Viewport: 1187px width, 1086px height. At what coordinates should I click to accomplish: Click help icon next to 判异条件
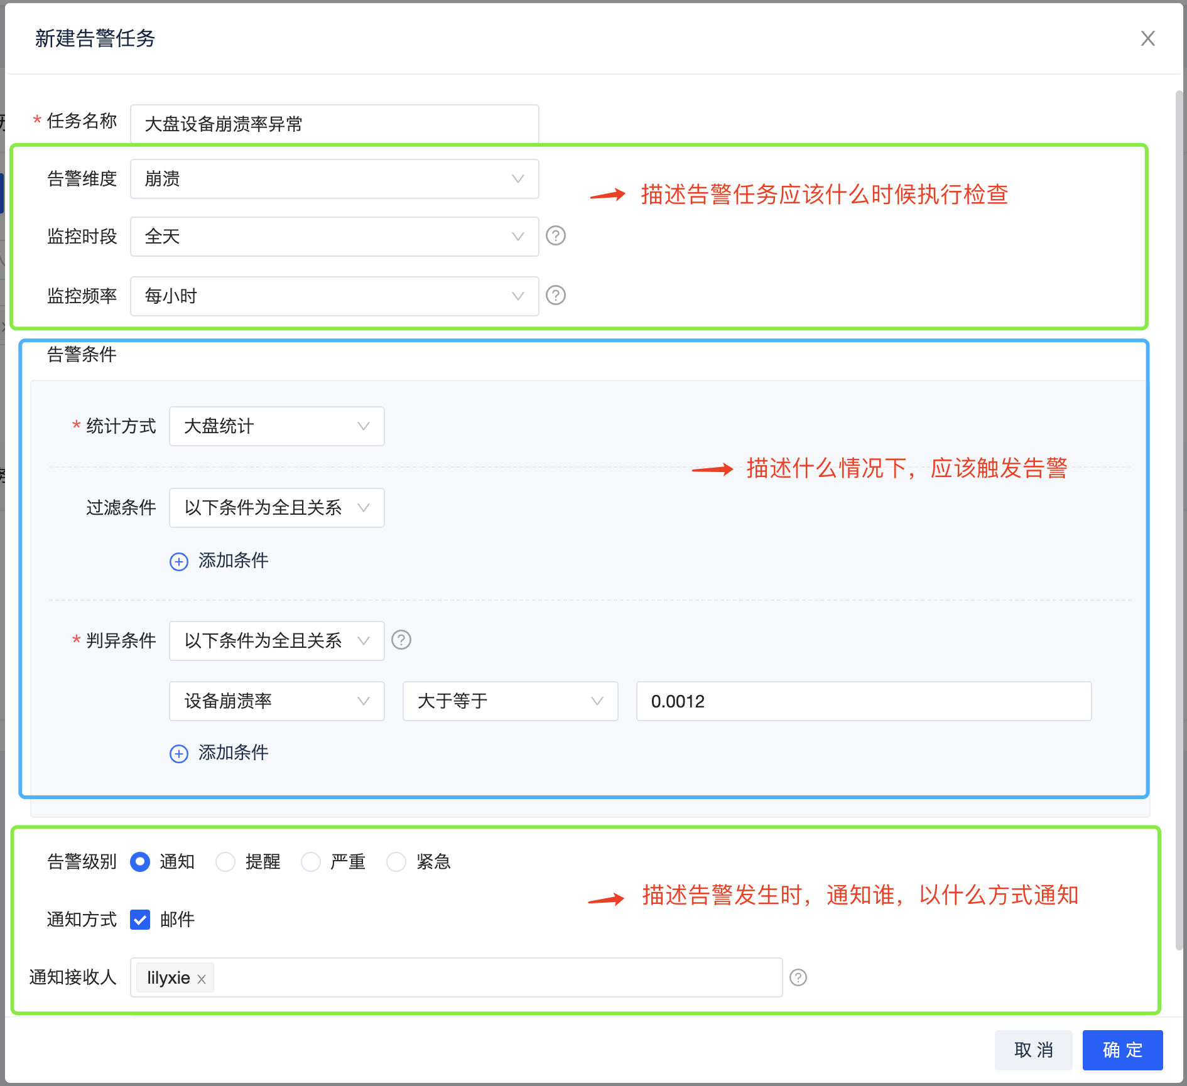coord(401,640)
